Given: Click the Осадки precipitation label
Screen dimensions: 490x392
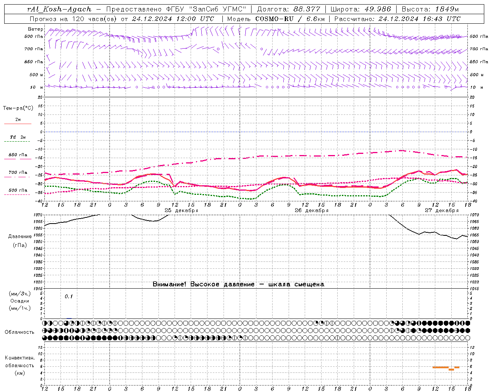Looking at the screenshot, I should click(20, 301).
